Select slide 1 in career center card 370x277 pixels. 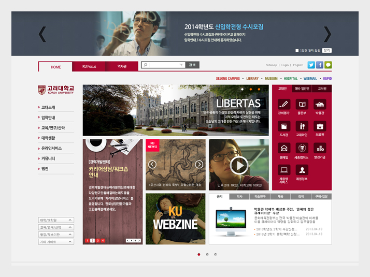point(87,240)
